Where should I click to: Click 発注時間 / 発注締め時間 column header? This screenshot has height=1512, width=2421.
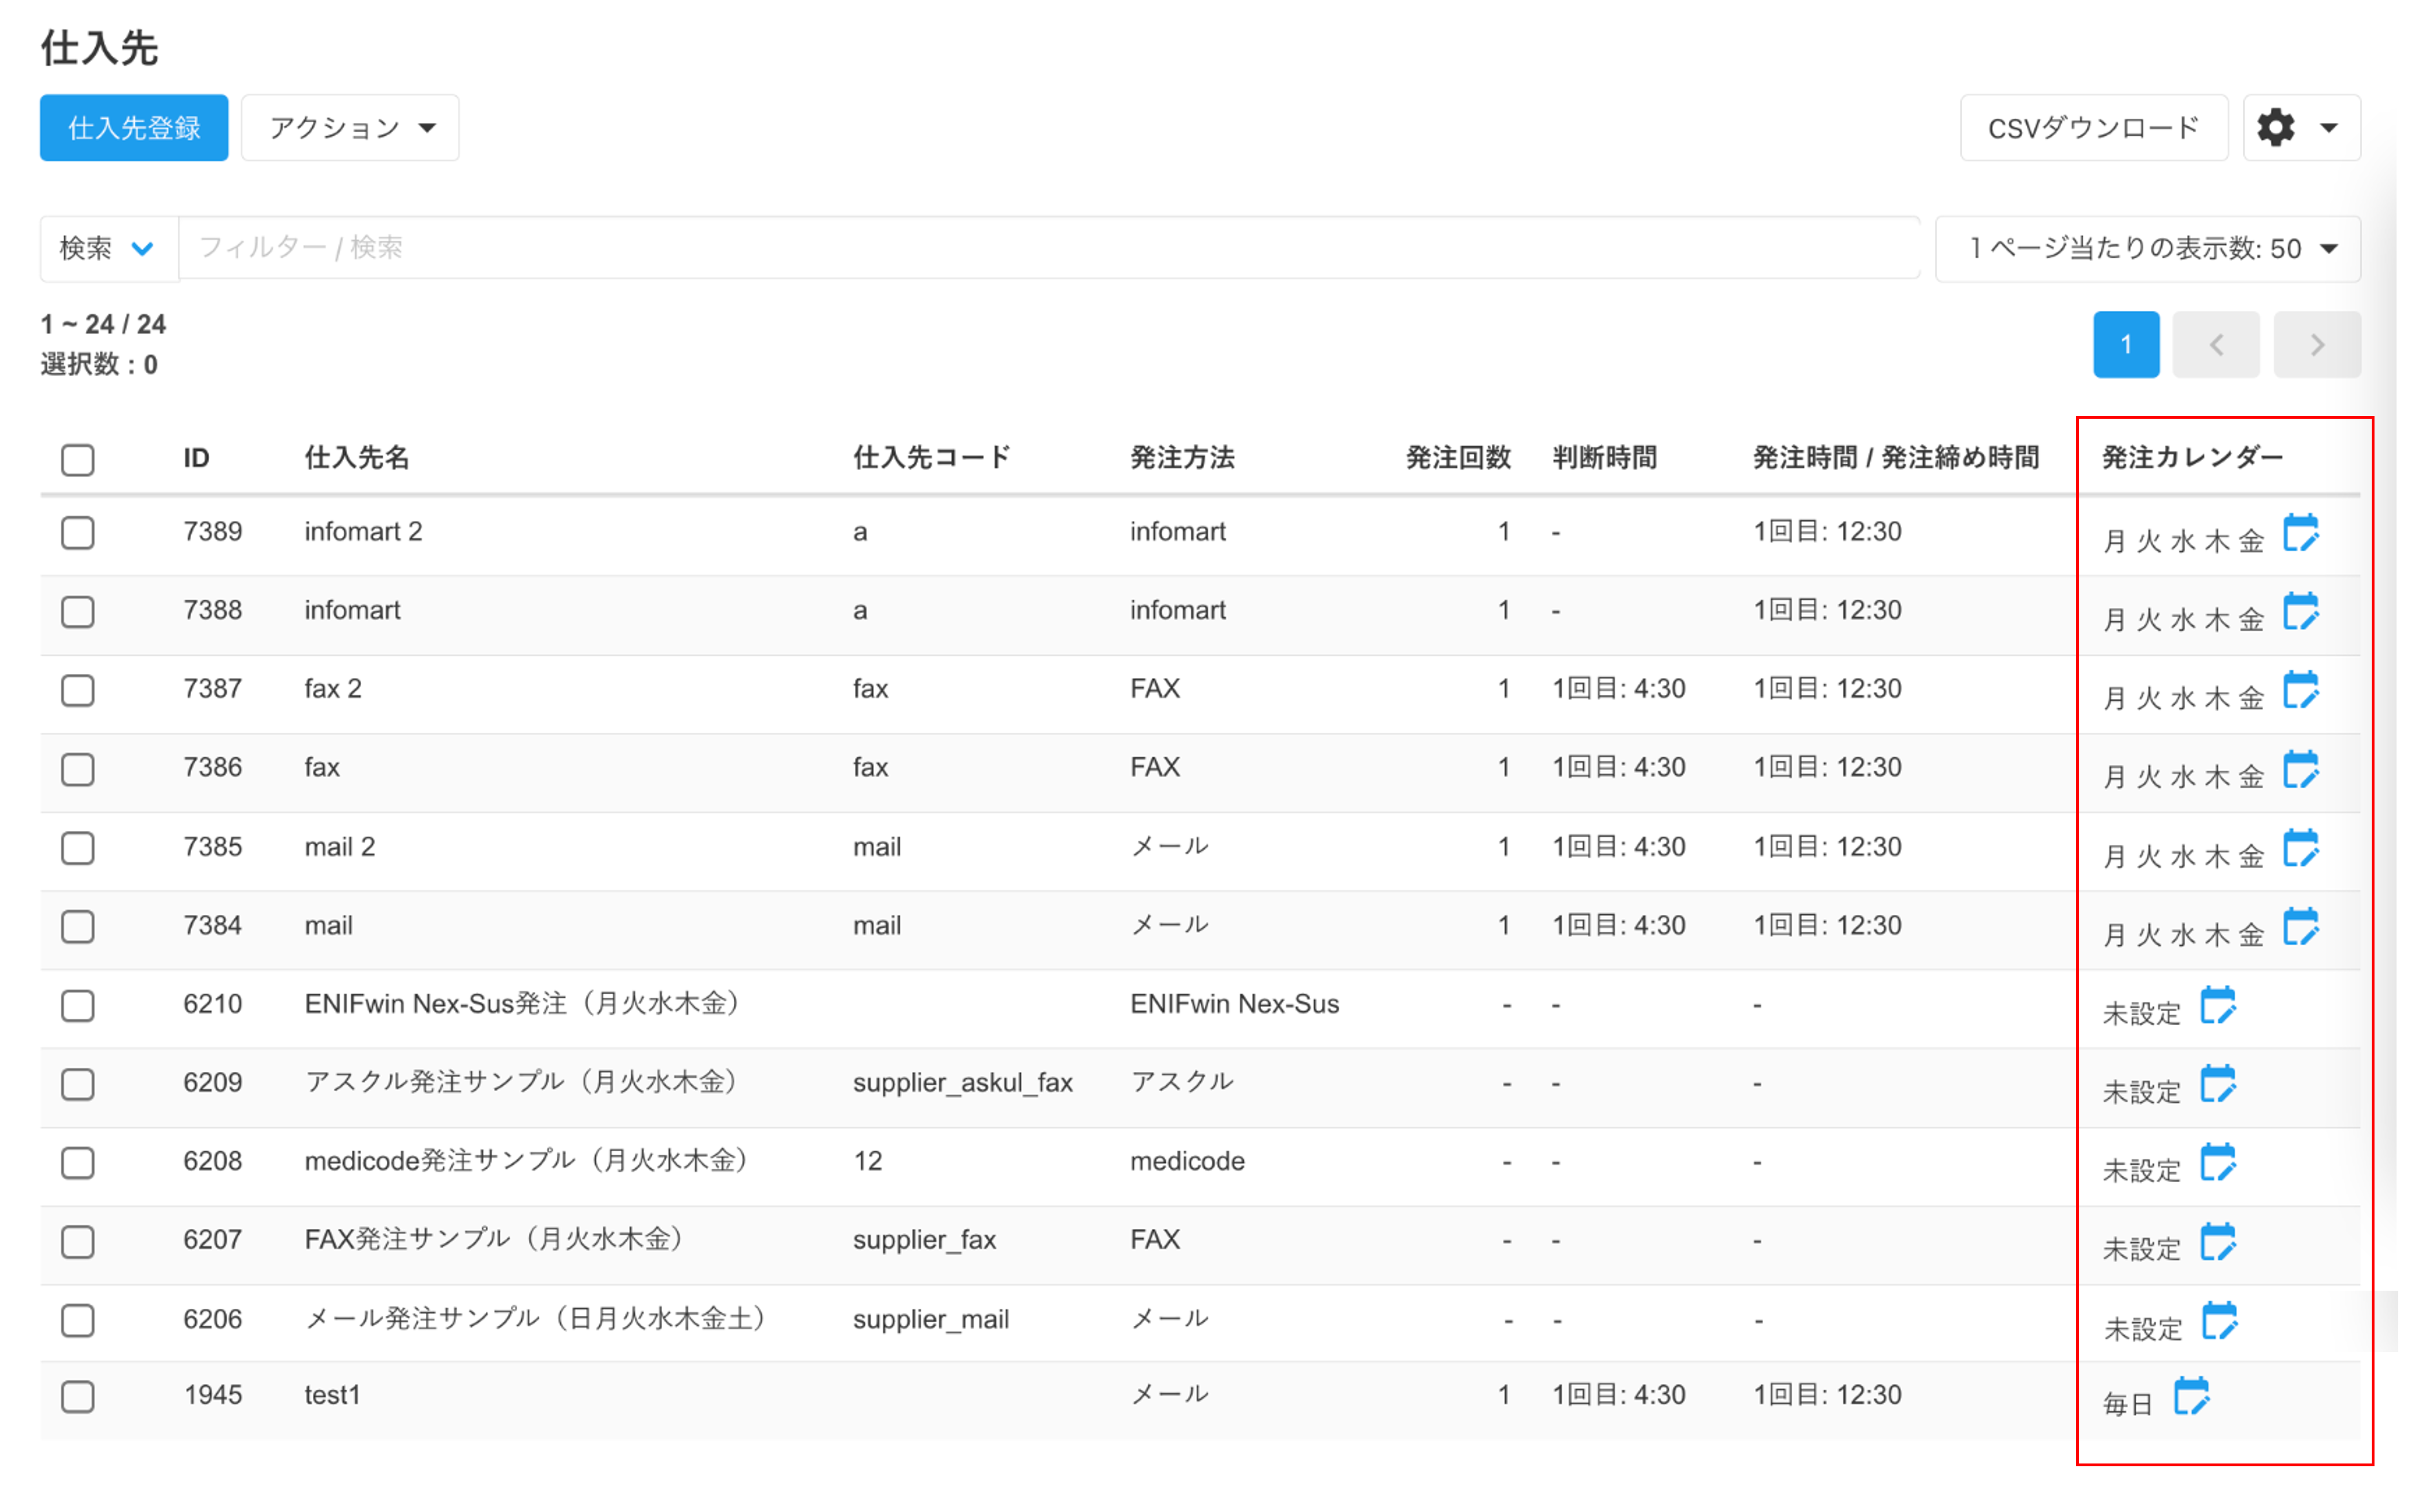point(1896,458)
